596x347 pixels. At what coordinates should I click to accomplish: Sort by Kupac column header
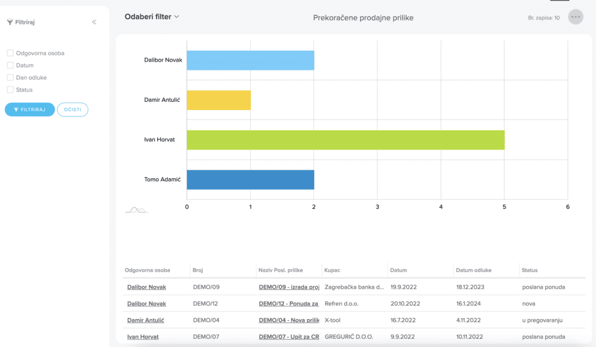pos(332,270)
